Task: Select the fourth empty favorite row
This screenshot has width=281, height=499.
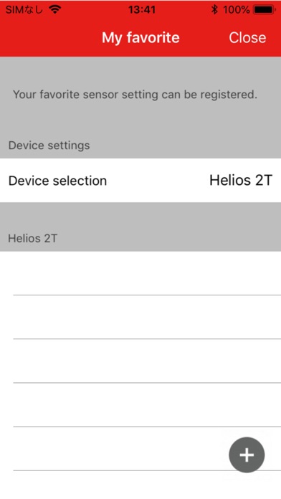Action: (140, 405)
